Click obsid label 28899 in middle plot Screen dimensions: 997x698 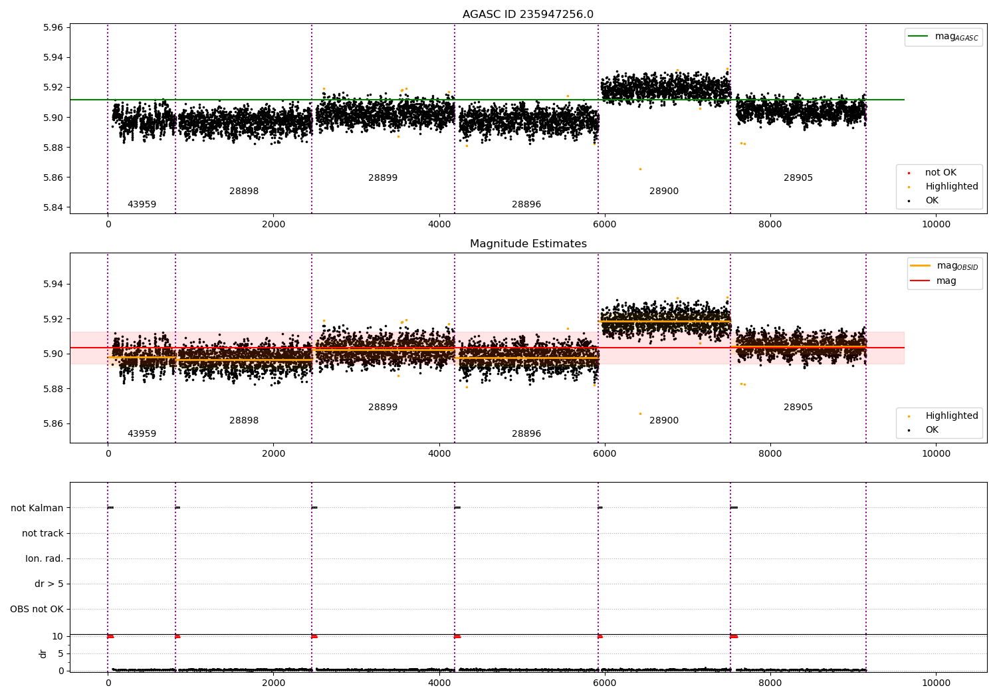(x=383, y=407)
